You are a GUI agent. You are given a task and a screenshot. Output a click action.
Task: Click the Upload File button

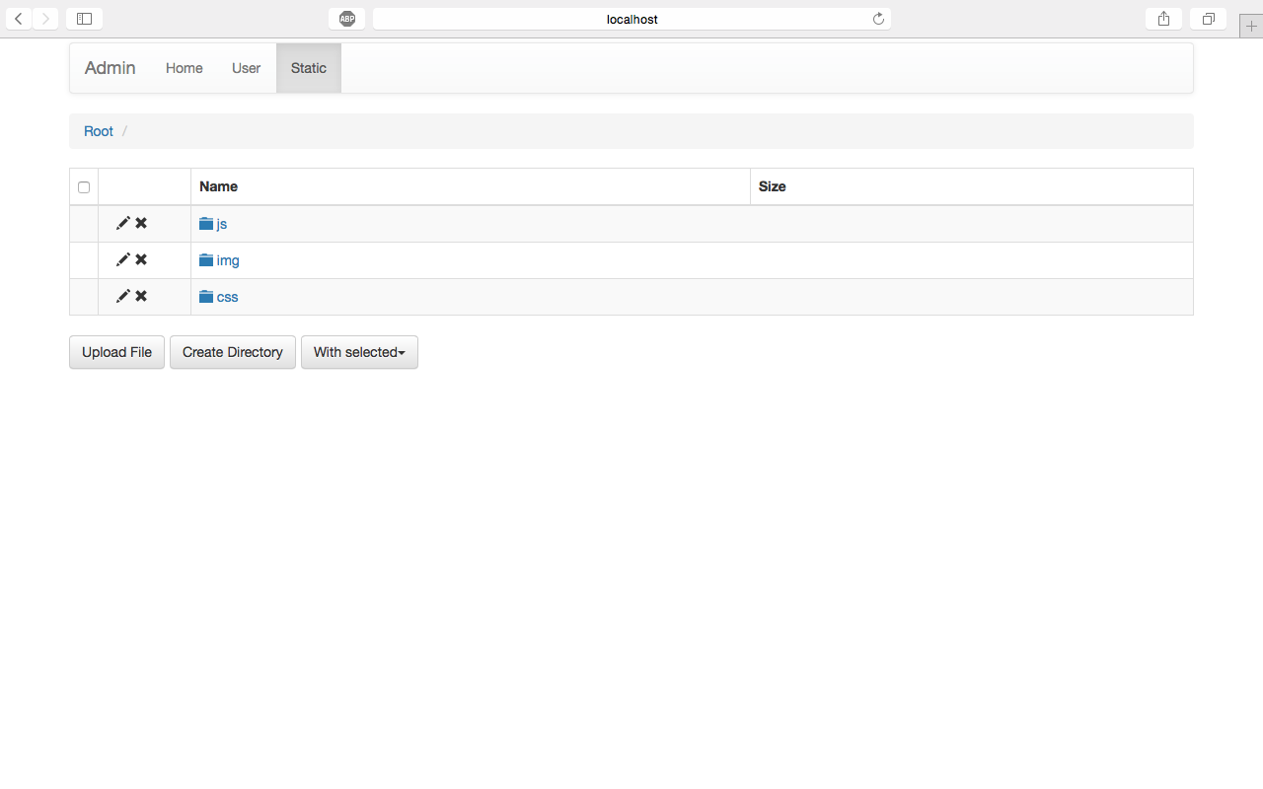116,352
